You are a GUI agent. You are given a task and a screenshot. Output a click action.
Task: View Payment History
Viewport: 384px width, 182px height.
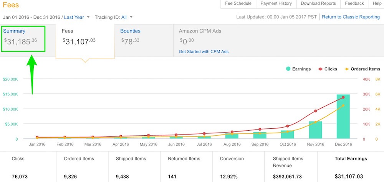pyautogui.click(x=276, y=3)
